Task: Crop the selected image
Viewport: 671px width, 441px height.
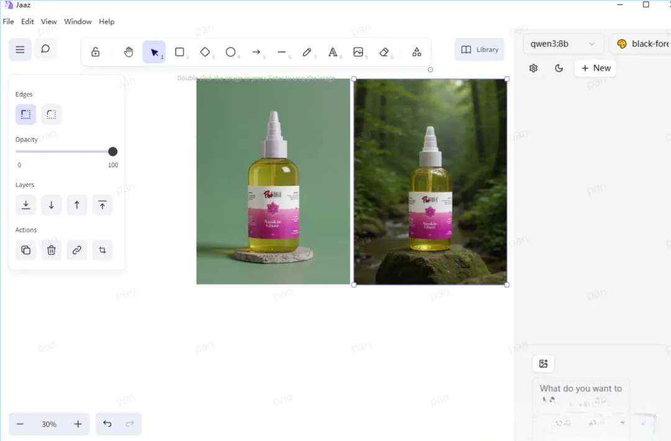Action: [x=103, y=250]
